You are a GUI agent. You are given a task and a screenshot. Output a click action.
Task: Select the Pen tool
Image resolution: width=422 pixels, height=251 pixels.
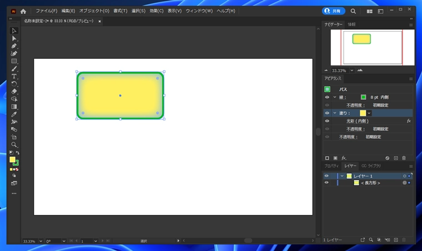(x=14, y=46)
